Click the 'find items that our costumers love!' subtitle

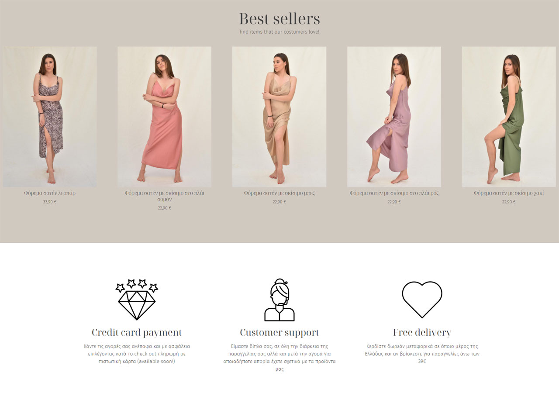coord(279,32)
